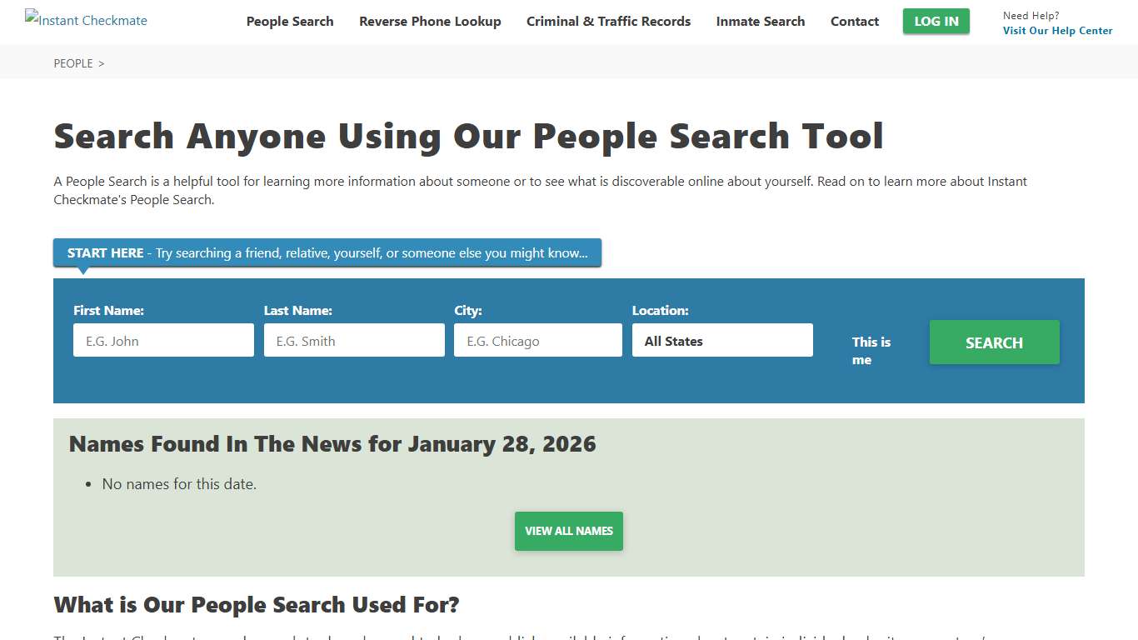Click the Need Help text
Image resolution: width=1138 pixels, height=640 pixels.
coord(1031,15)
